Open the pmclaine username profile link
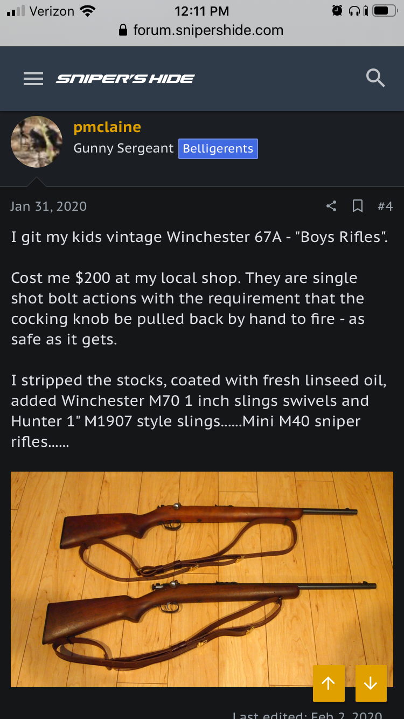404x719 pixels. coord(107,127)
